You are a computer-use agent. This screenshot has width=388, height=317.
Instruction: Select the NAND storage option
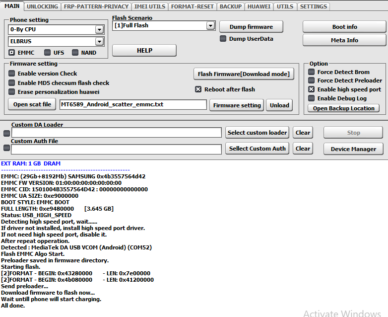click(x=75, y=53)
